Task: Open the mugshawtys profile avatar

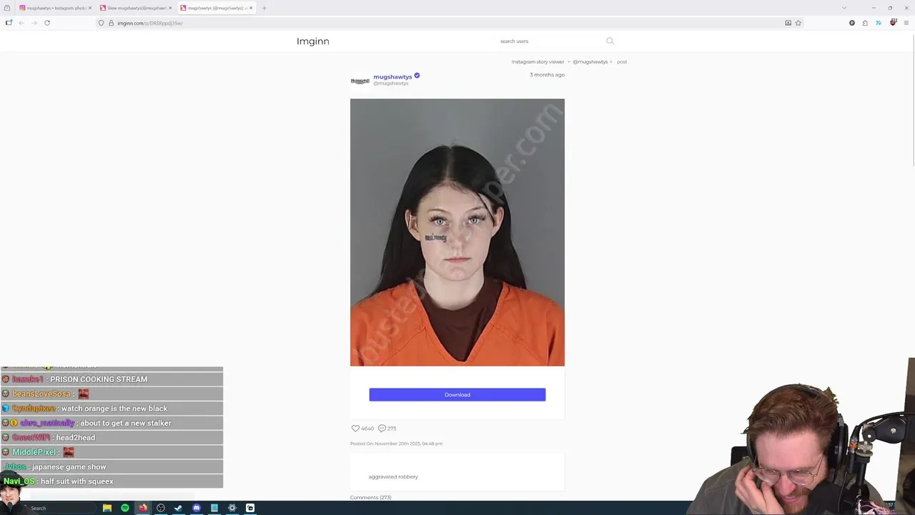Action: 360,80
